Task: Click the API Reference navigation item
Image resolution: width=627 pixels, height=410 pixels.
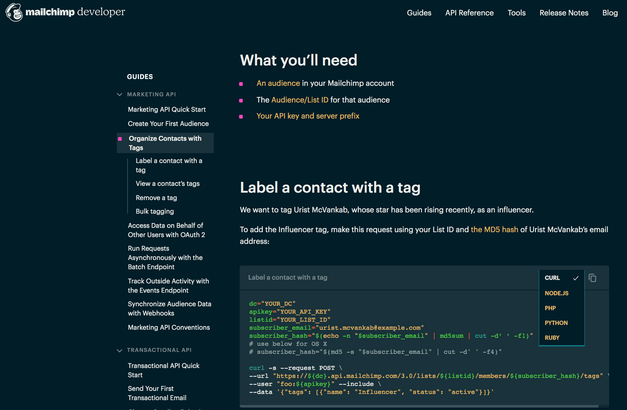Action: 469,12
